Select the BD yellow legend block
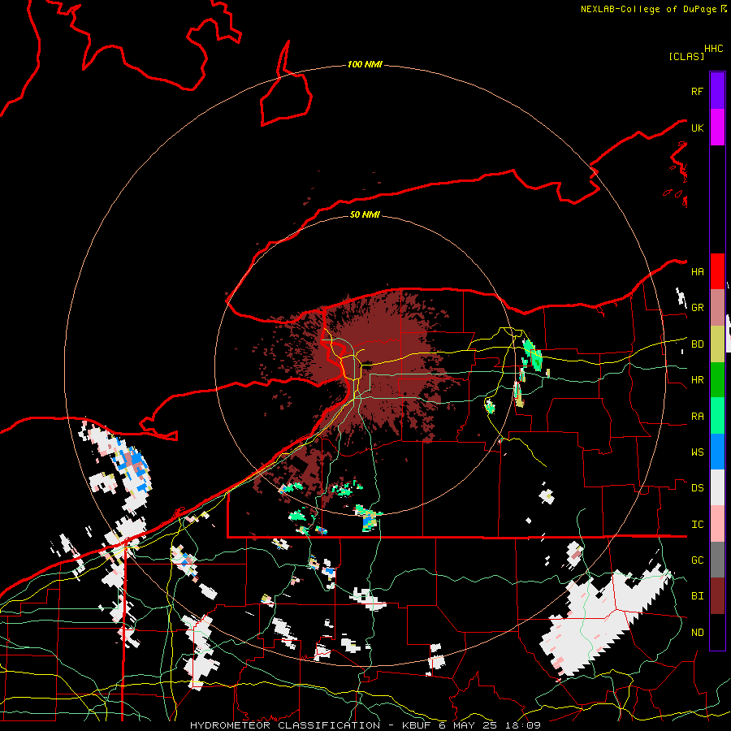 point(717,344)
